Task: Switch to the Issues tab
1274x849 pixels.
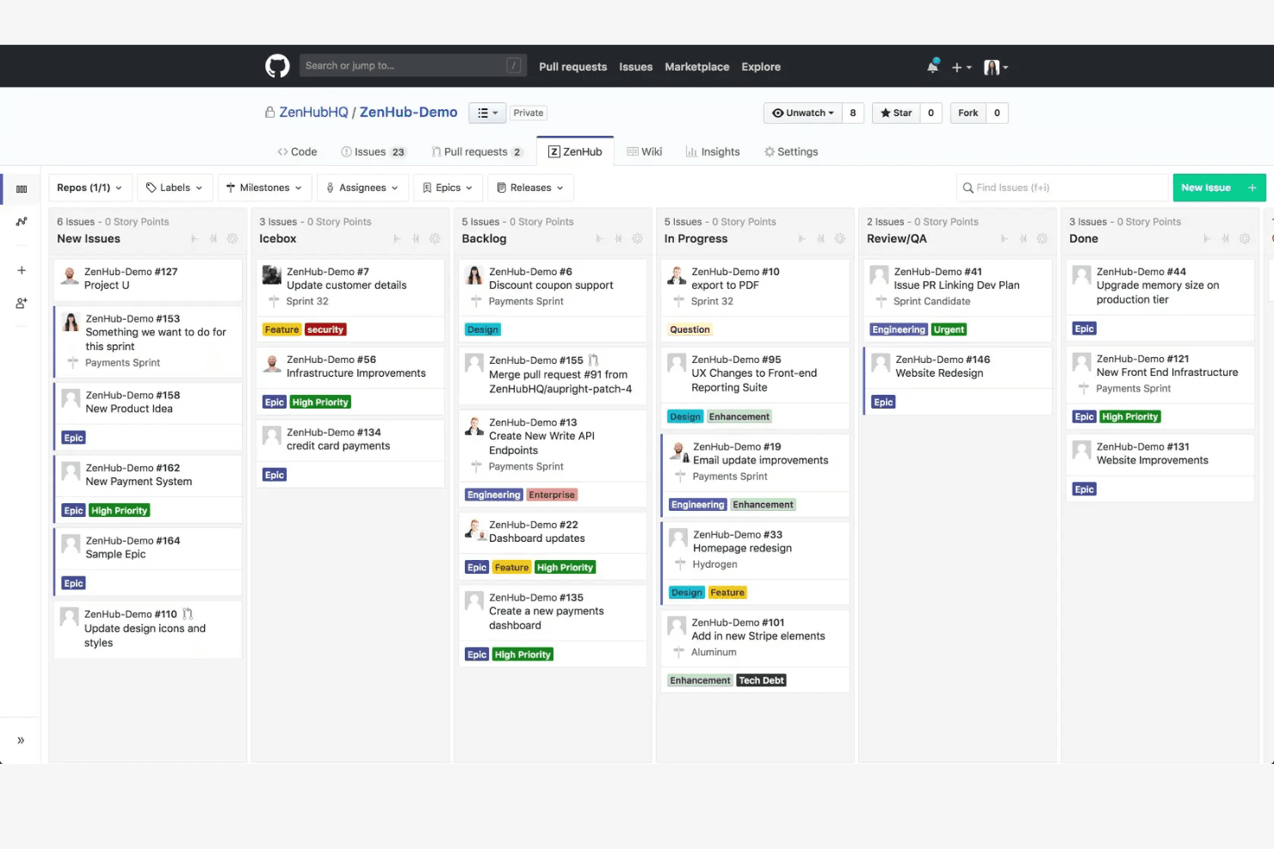Action: click(x=374, y=152)
